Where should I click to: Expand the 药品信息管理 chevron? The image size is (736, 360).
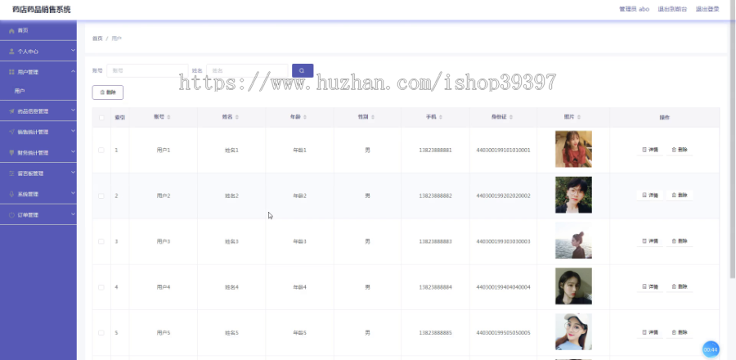point(73,110)
